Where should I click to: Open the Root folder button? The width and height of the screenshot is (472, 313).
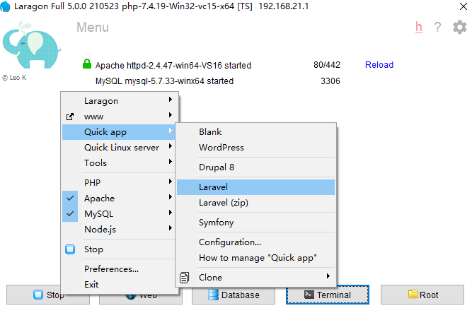click(422, 295)
